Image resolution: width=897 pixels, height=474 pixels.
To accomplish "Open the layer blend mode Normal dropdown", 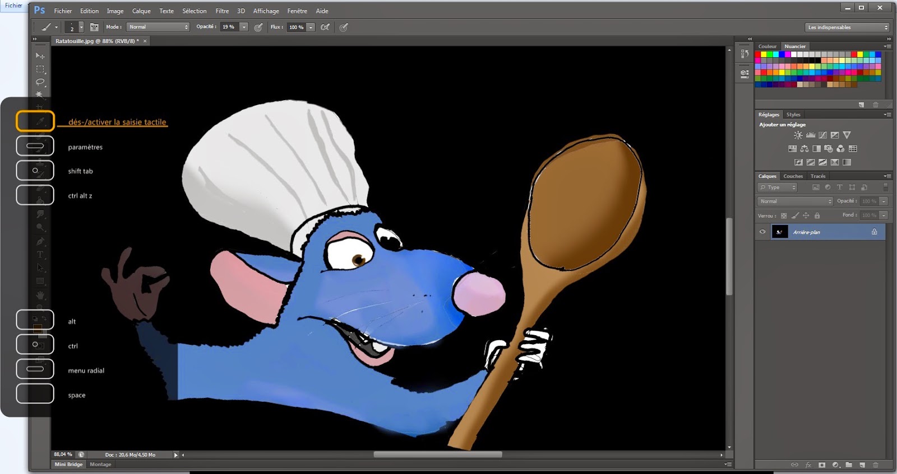I will [796, 201].
